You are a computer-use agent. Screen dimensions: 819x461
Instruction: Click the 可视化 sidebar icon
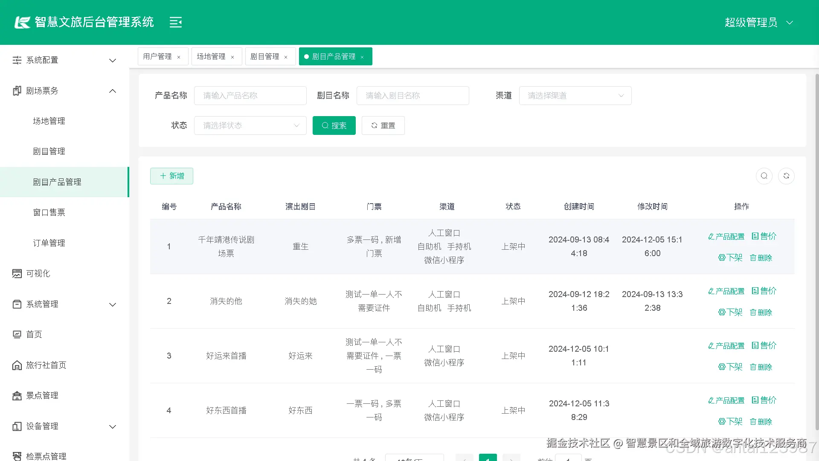click(x=17, y=274)
